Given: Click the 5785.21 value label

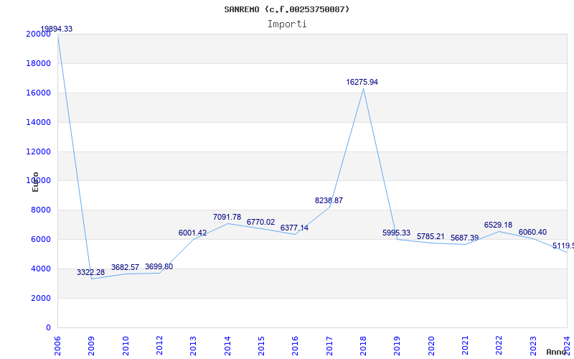Looking at the screenshot, I should [x=430, y=236].
